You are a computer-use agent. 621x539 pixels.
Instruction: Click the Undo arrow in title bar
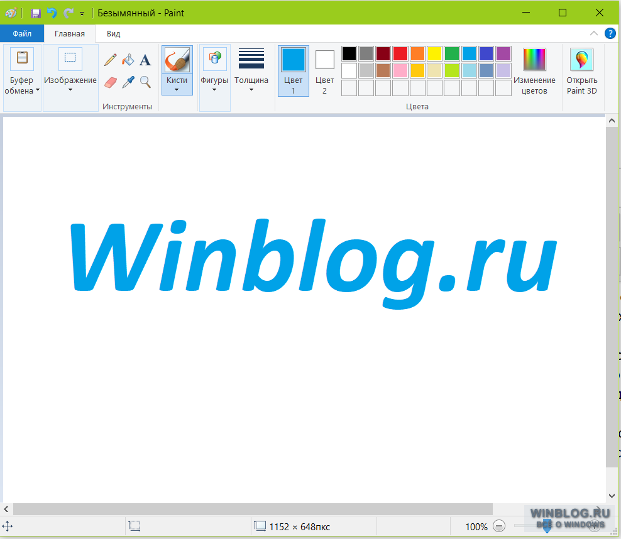click(x=52, y=13)
